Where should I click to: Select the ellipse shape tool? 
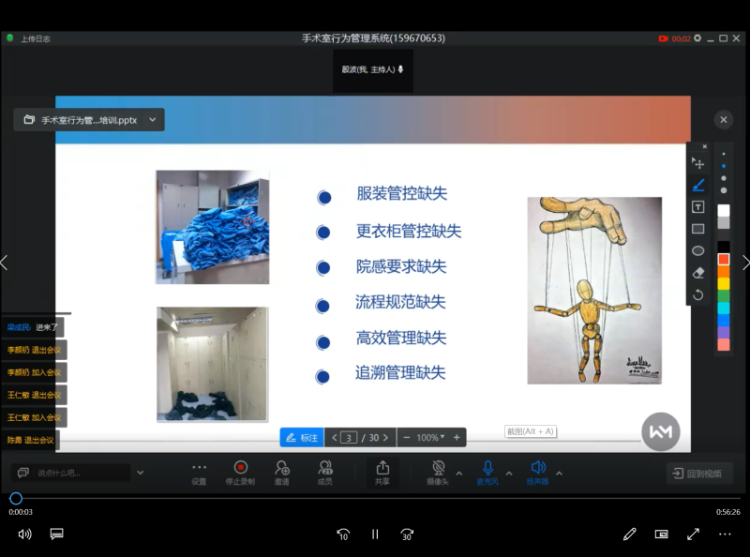pos(697,250)
